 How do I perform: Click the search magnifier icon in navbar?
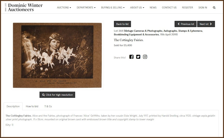[214, 8]
